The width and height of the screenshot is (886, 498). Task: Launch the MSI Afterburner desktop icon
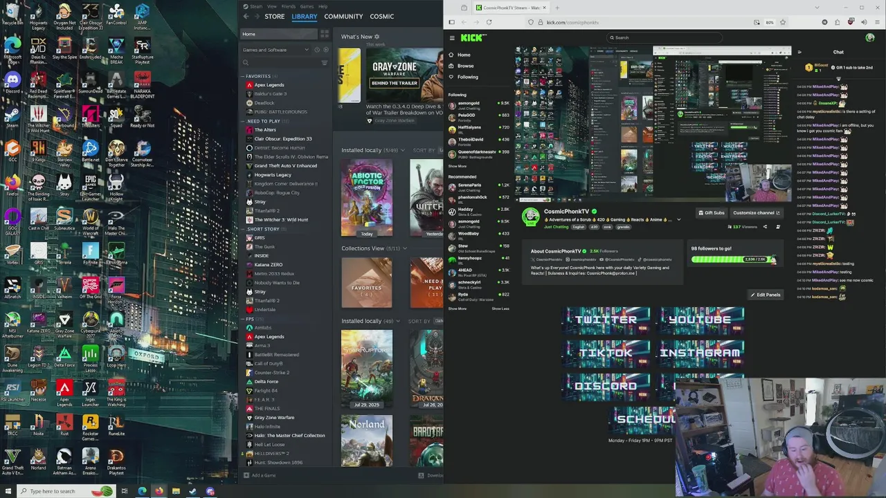12,325
